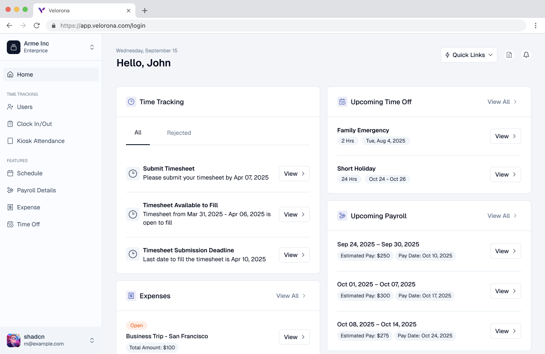Open a new browser tab
This screenshot has height=354, width=545.
(145, 11)
